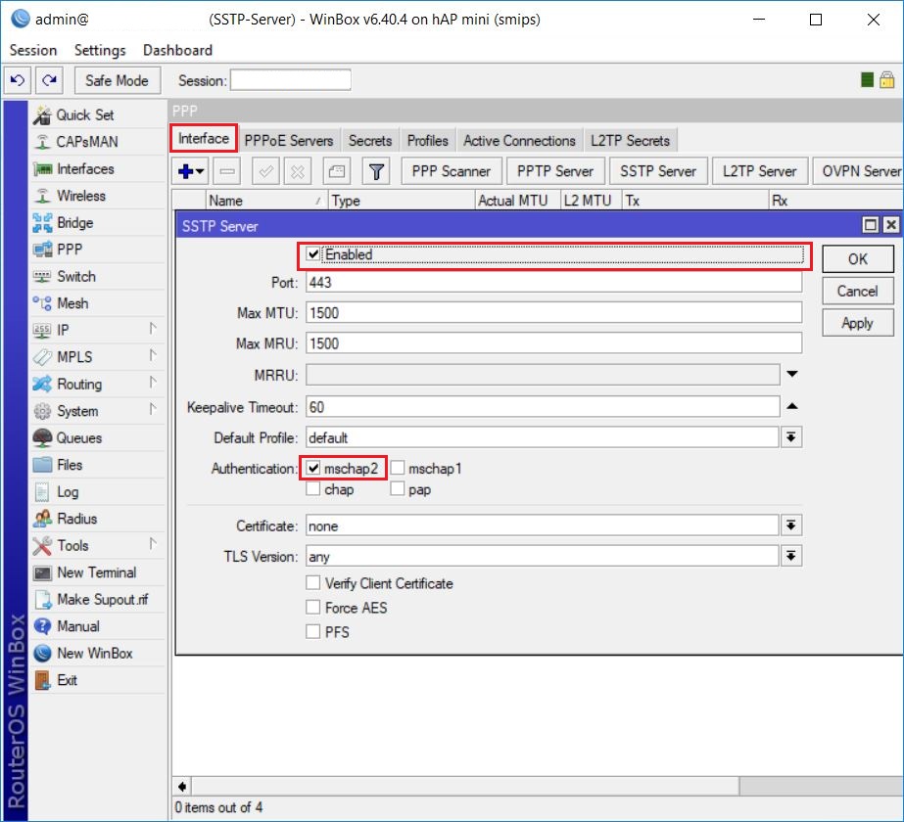
Task: Expand the MRRU field arrow
Action: coord(792,375)
